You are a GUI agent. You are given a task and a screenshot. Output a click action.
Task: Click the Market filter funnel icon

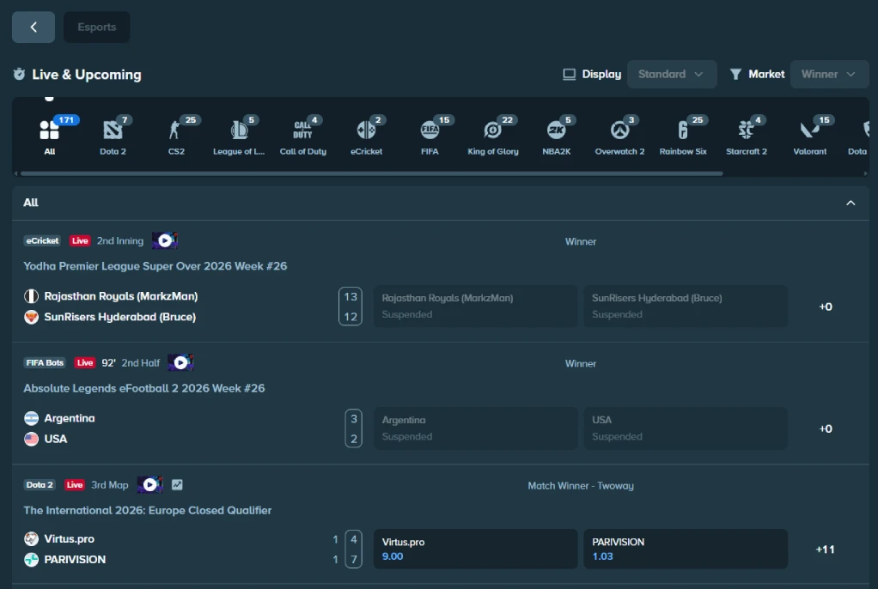(x=735, y=74)
